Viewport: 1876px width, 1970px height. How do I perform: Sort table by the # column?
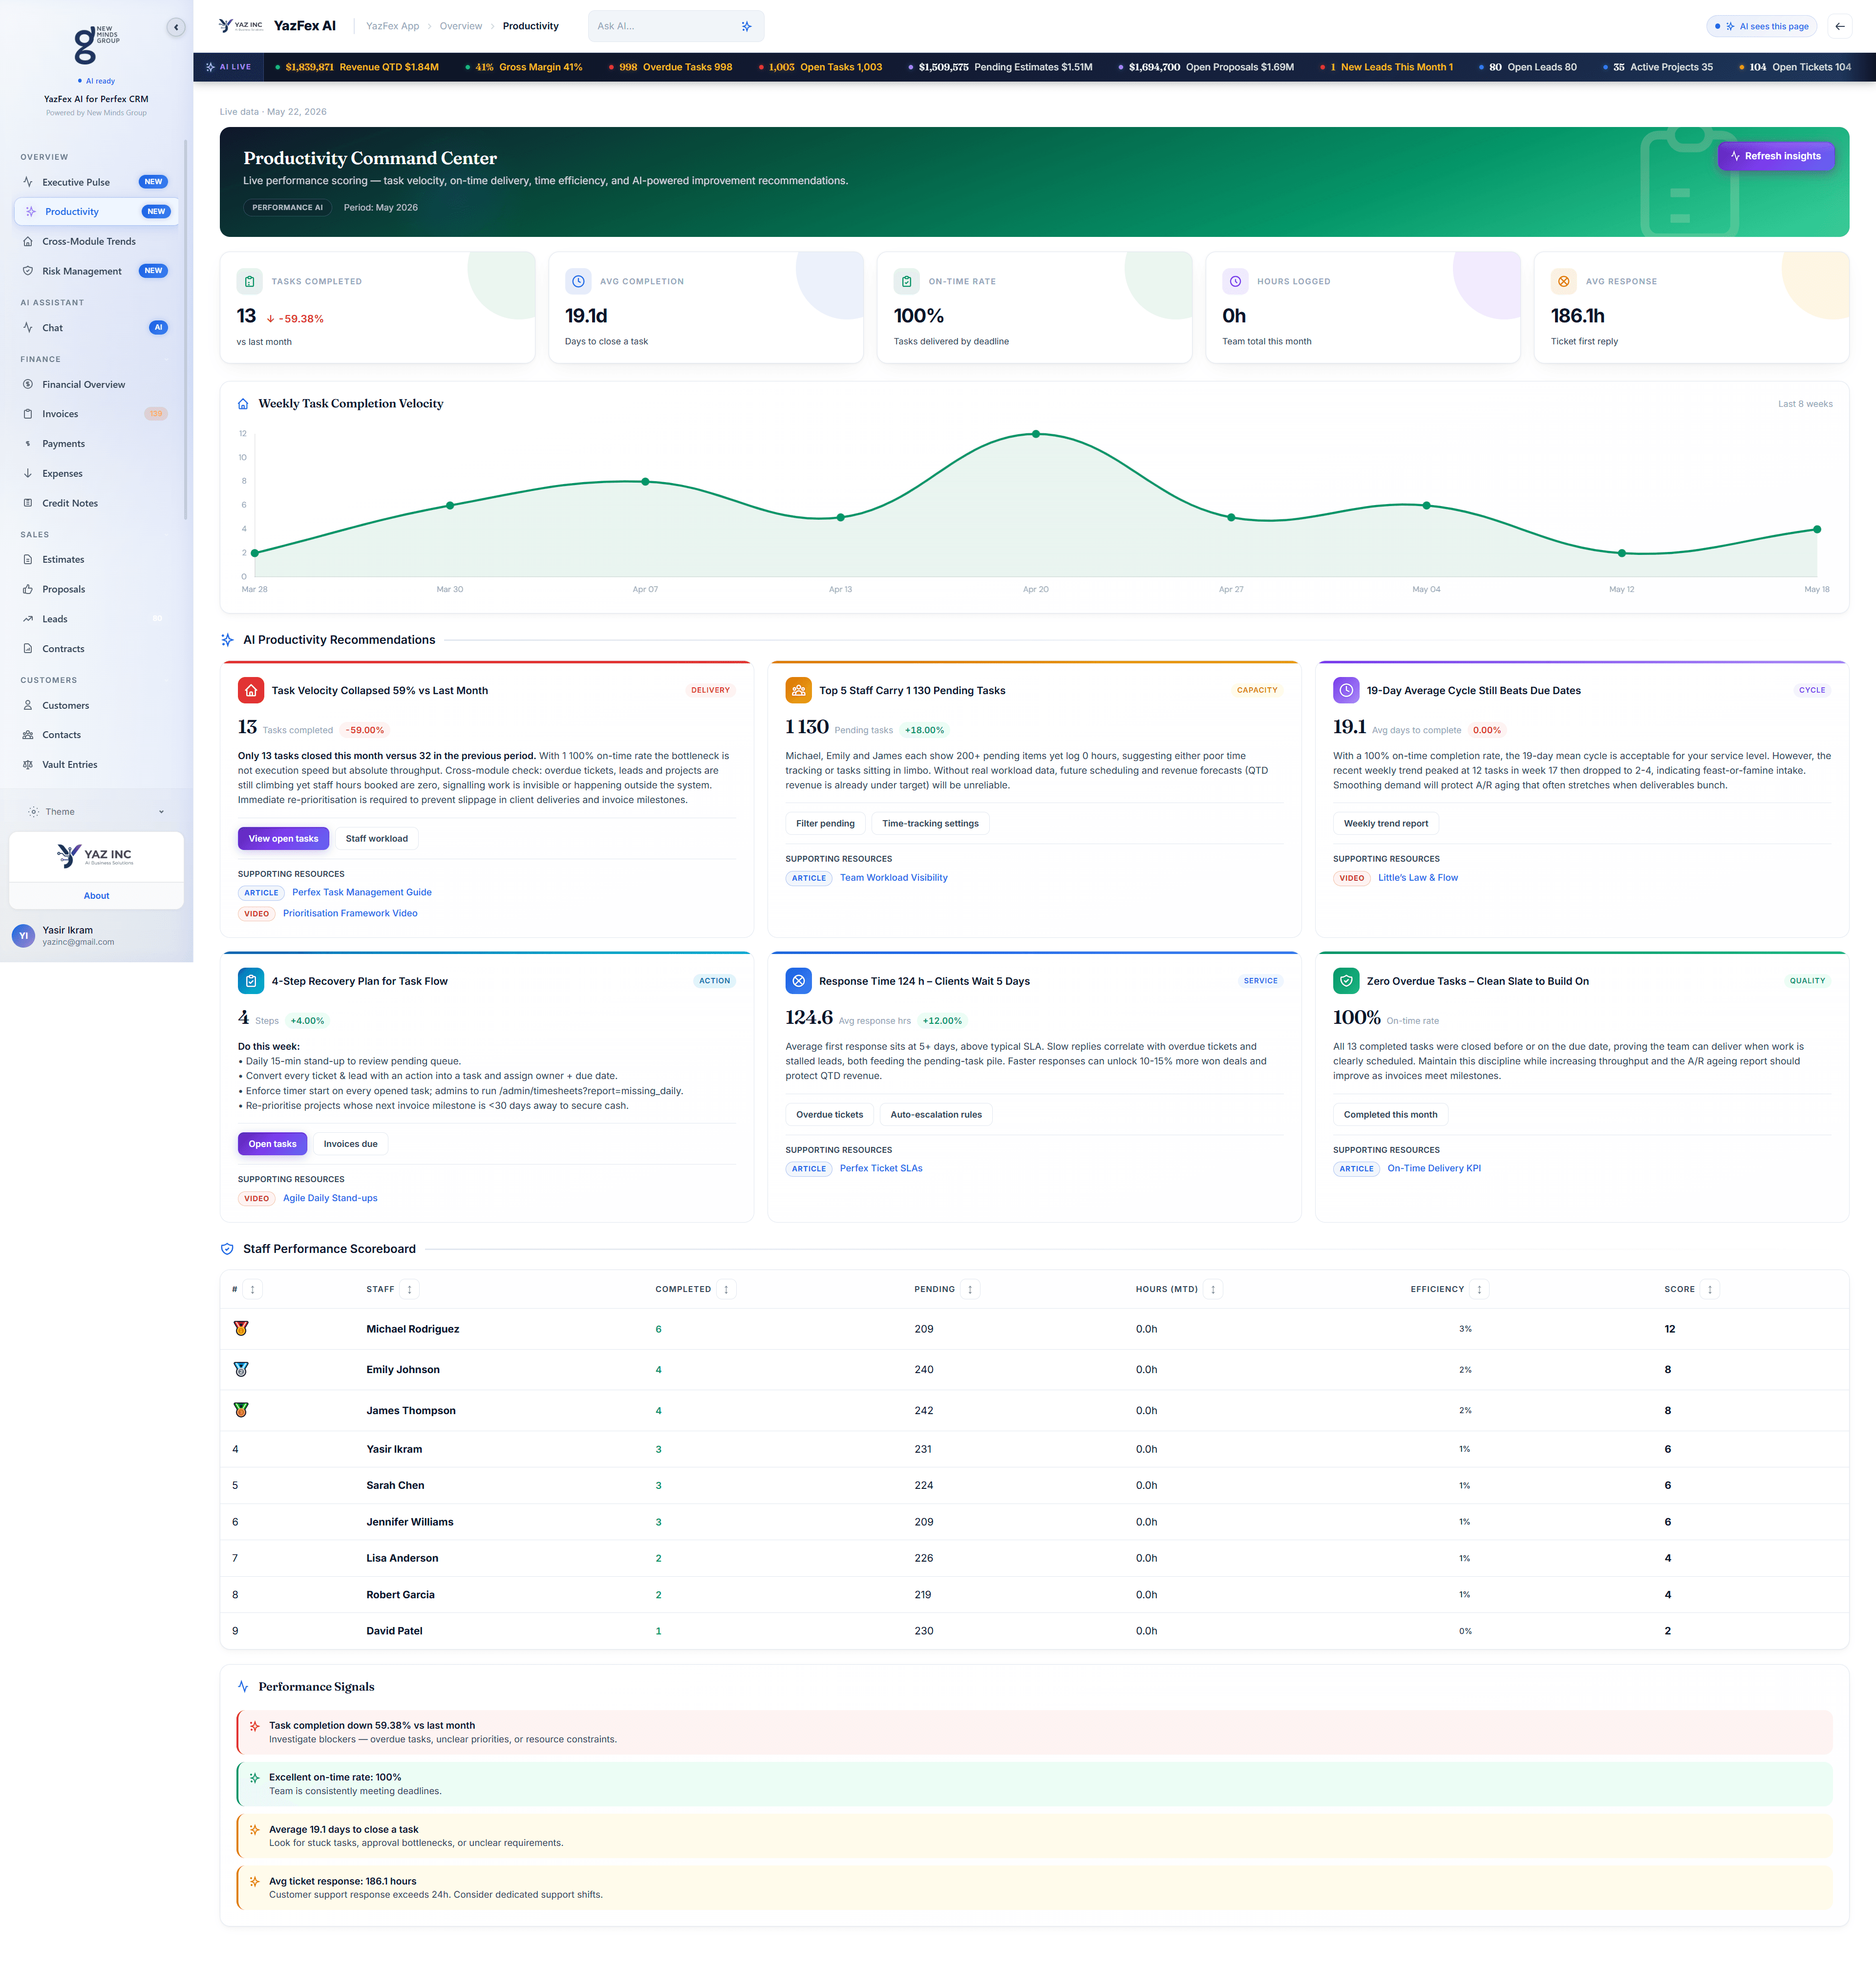(x=252, y=1290)
